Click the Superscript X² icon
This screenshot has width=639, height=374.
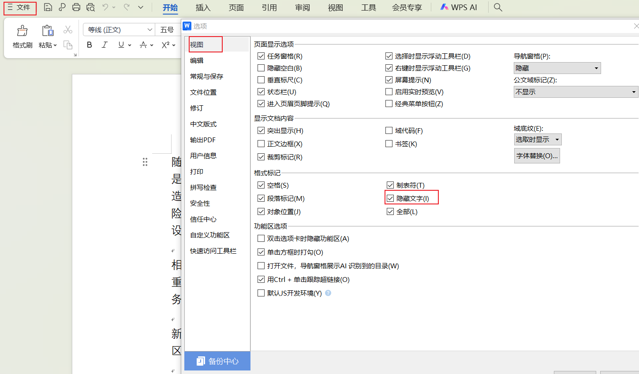[165, 45]
